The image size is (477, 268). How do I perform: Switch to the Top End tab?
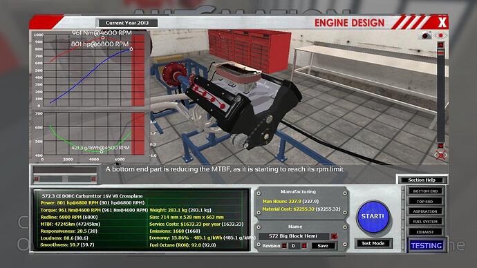coord(425,202)
